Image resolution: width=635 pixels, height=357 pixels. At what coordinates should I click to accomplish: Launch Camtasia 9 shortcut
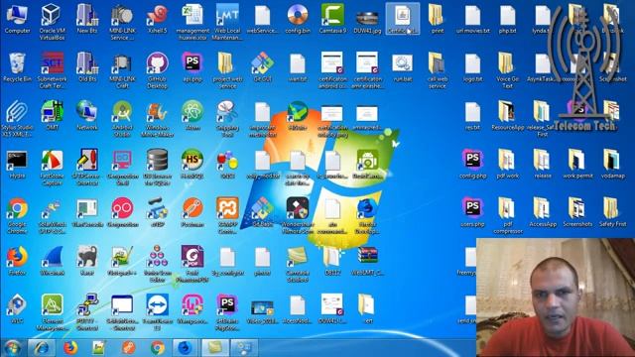[332, 20]
